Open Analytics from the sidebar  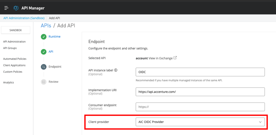click(x=9, y=82)
